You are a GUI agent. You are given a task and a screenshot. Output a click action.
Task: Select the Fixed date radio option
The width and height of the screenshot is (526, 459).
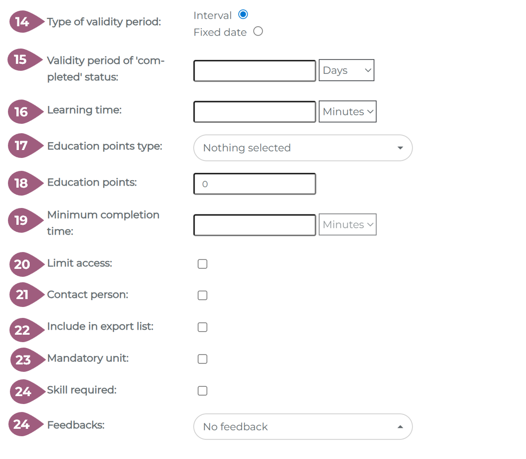258,32
